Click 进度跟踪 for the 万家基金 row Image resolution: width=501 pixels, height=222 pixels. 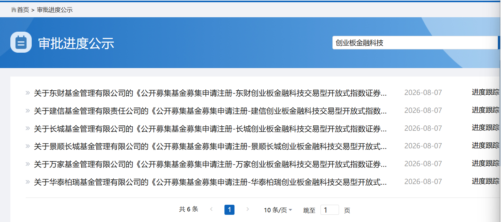[x=485, y=163]
